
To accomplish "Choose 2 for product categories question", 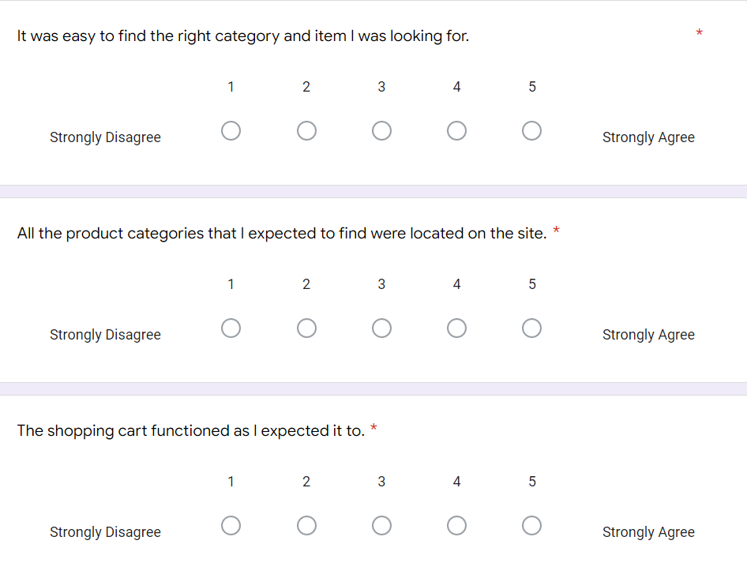I will click(306, 328).
